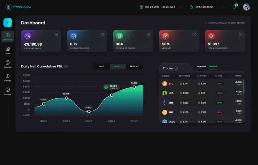
Task: Select the BTC trade row
Action: pos(202,84)
